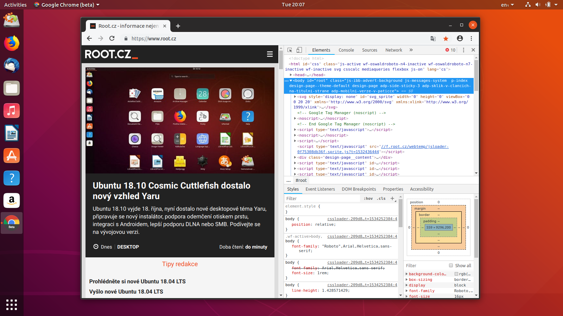Launch Firefox from the Ubuntu dock
Image resolution: width=563 pixels, height=316 pixels.
pos(12,43)
